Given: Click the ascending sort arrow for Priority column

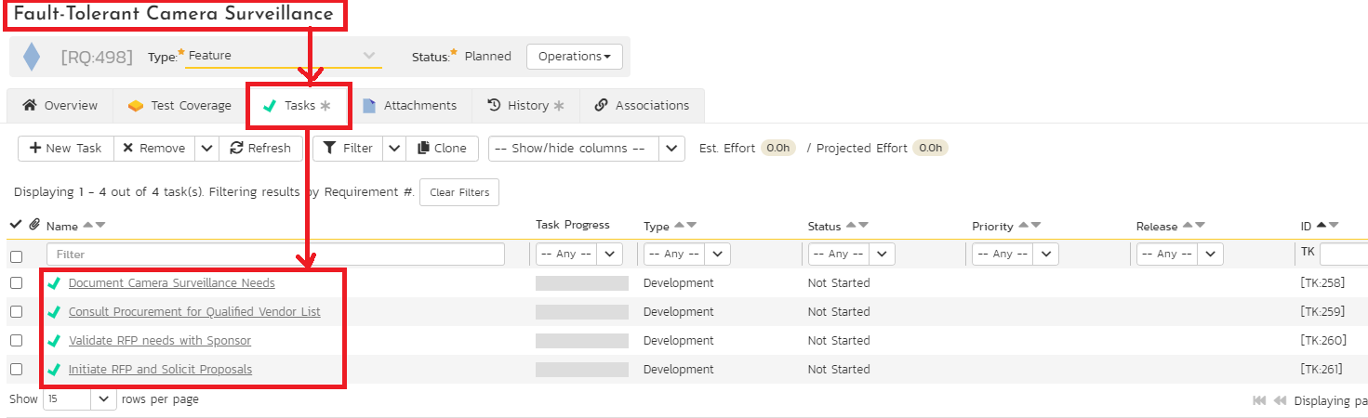Looking at the screenshot, I should point(1023,226).
